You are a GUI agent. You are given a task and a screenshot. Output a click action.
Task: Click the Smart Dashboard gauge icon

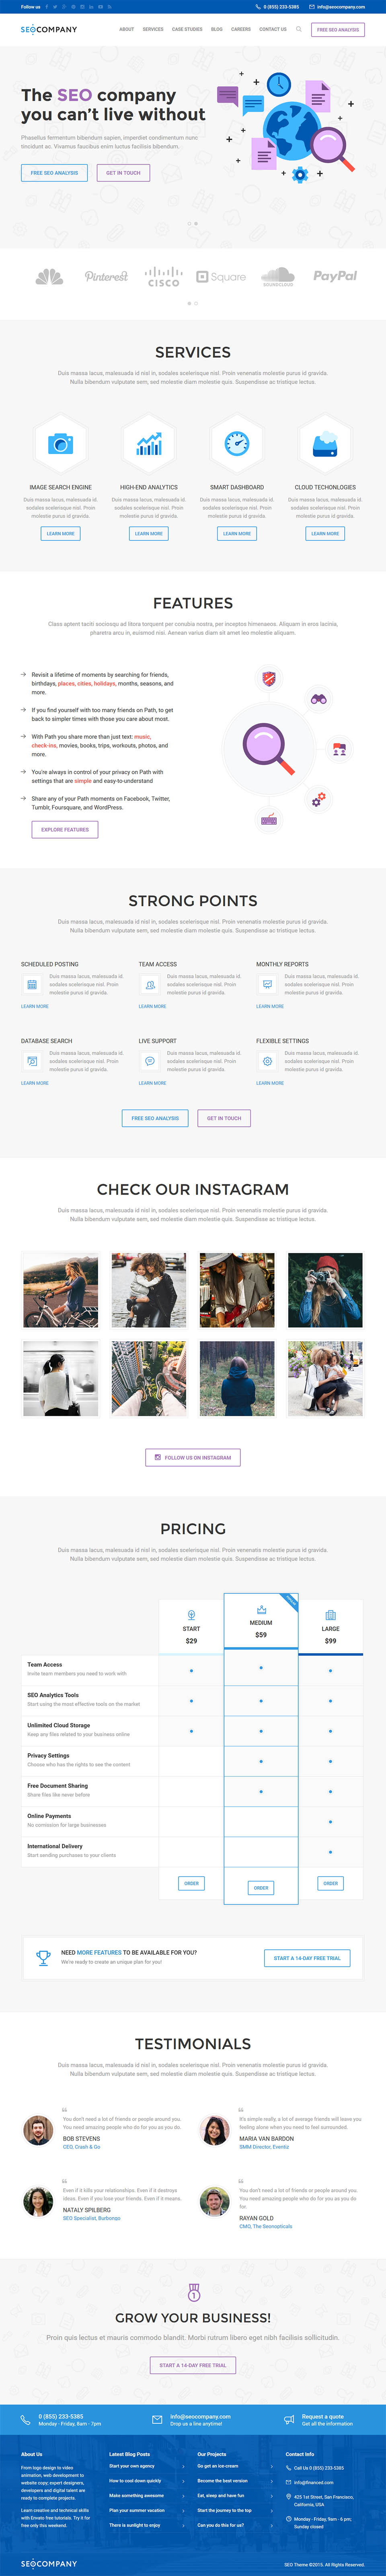236,443
